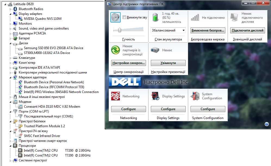The image size is (271, 166).
Task: Click the green battery icon
Action: (x=155, y=17)
